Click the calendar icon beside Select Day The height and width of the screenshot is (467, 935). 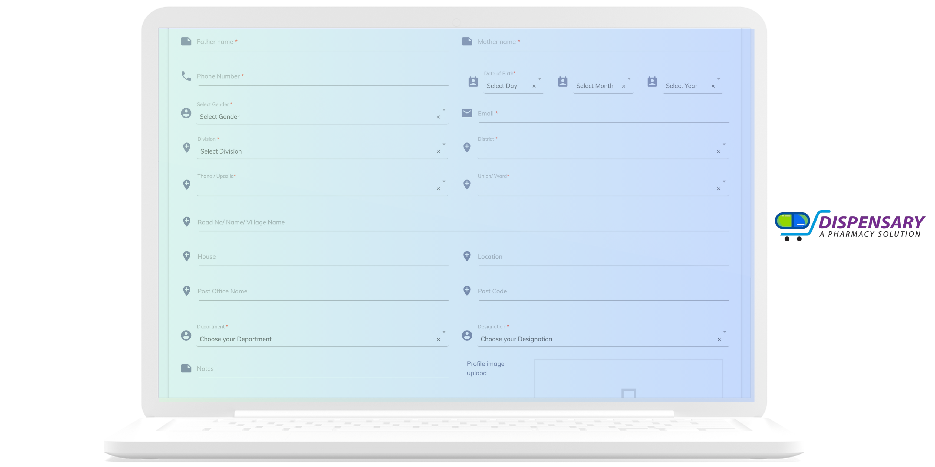(x=473, y=82)
